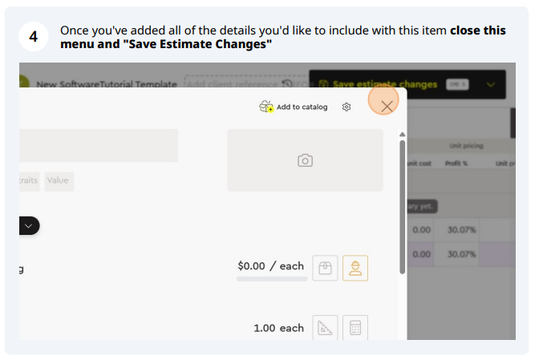Upload a photo via the camera placeholder

pos(305,160)
